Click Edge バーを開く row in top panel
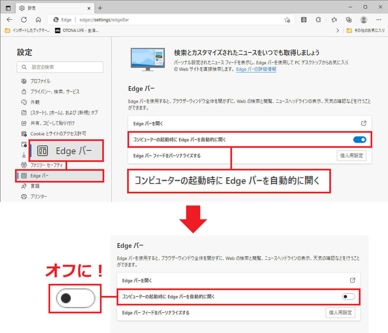388x333 pixels. pyautogui.click(x=250, y=124)
